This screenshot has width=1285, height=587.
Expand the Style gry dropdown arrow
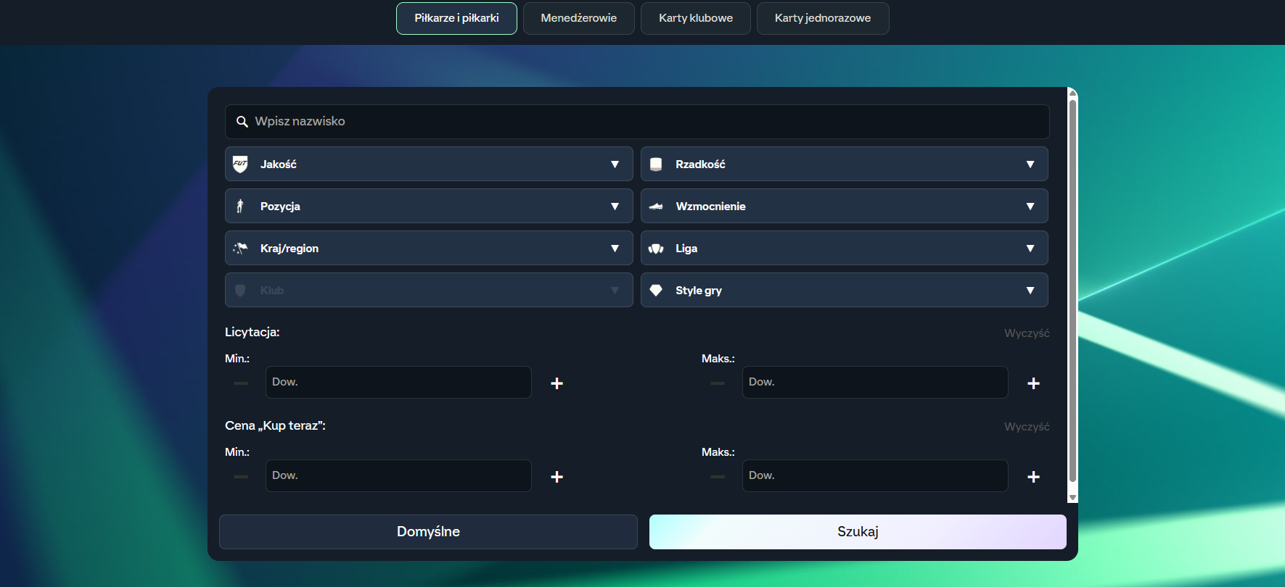pos(1030,291)
